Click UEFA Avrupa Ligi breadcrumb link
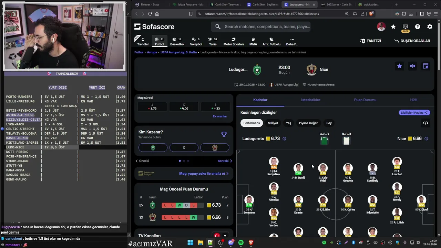The width and height of the screenshot is (441, 248). [x=178, y=52]
